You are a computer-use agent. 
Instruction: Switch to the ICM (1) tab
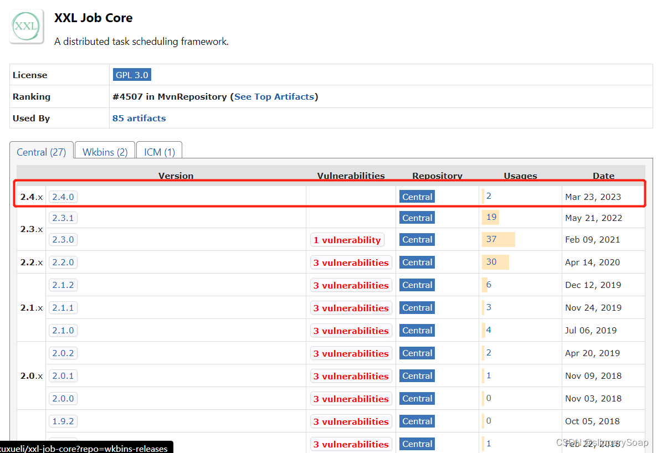pyautogui.click(x=160, y=152)
